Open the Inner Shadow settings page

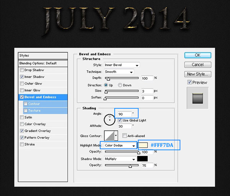coord(34,77)
